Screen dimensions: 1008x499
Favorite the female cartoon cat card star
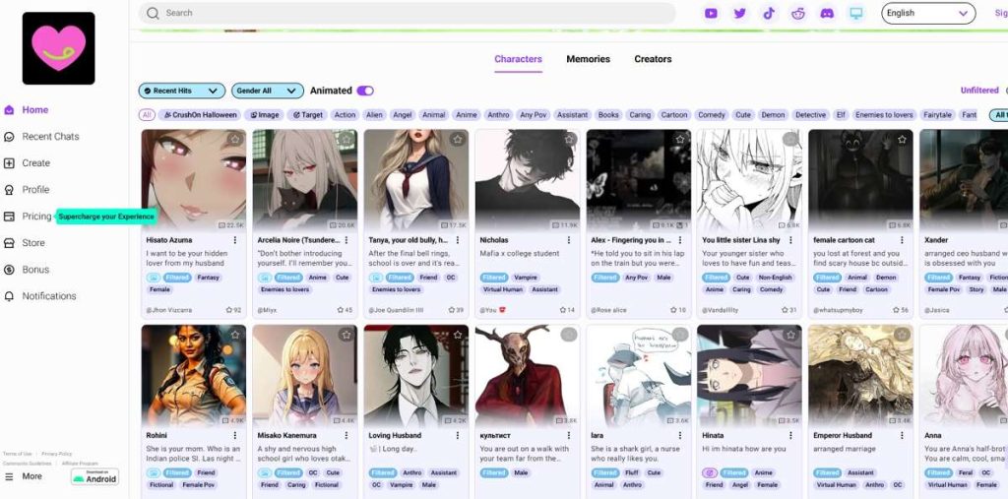[903, 139]
